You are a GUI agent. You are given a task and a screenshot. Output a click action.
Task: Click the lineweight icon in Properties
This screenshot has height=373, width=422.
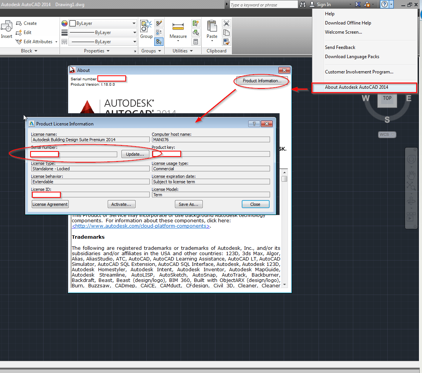pyautogui.click(x=64, y=33)
